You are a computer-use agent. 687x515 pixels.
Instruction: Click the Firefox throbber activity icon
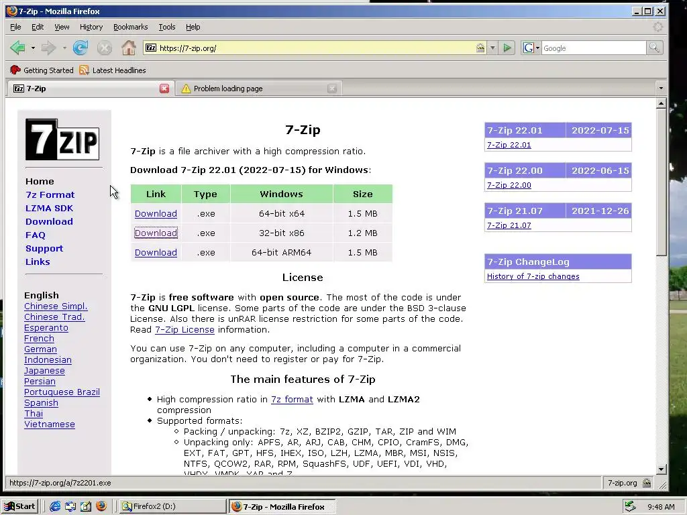click(x=657, y=27)
